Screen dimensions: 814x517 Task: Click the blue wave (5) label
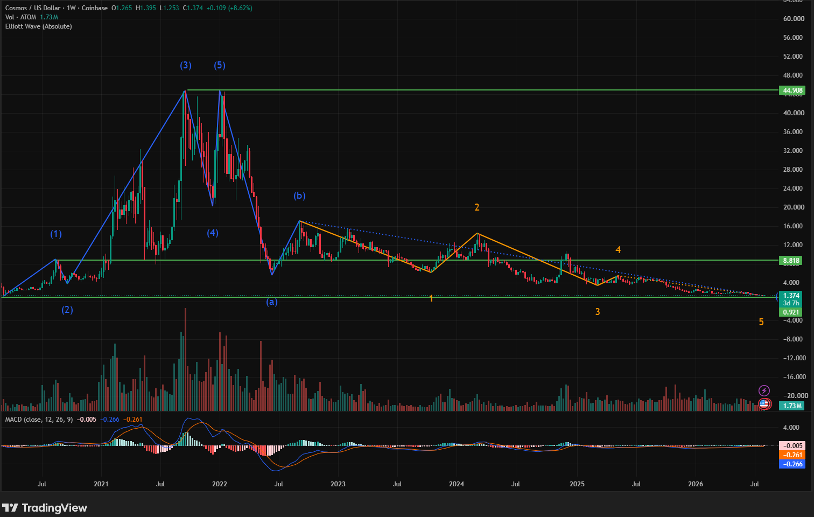pos(220,65)
